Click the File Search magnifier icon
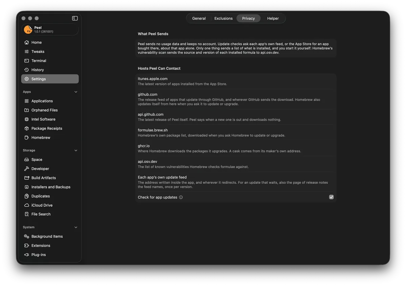 pos(27,214)
